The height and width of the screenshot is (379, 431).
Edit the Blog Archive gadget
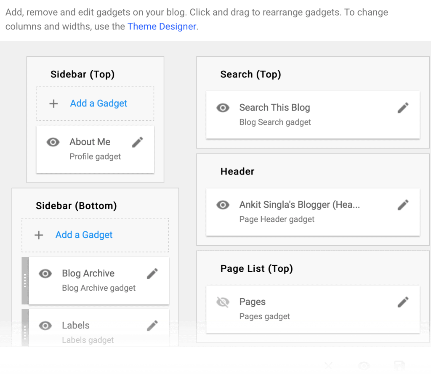coord(152,273)
